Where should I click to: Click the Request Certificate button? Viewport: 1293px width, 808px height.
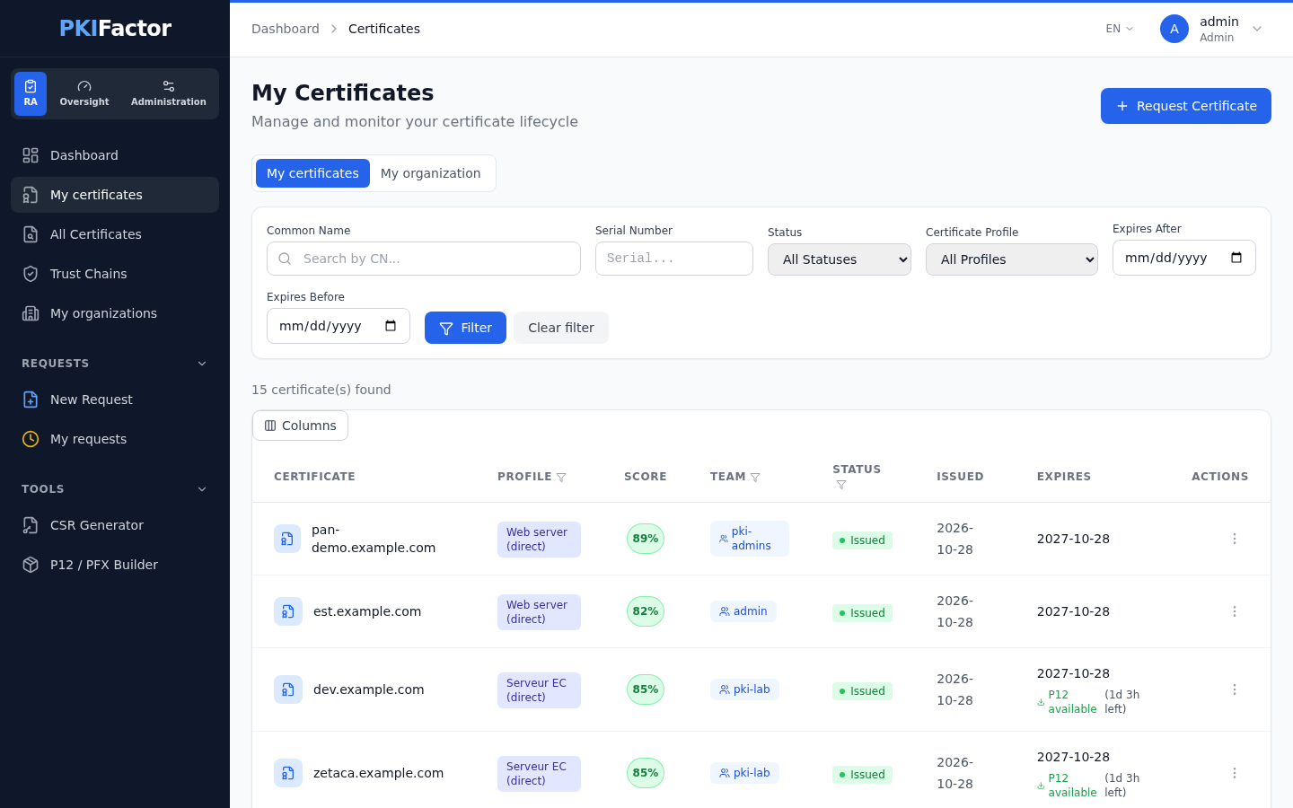pos(1186,106)
